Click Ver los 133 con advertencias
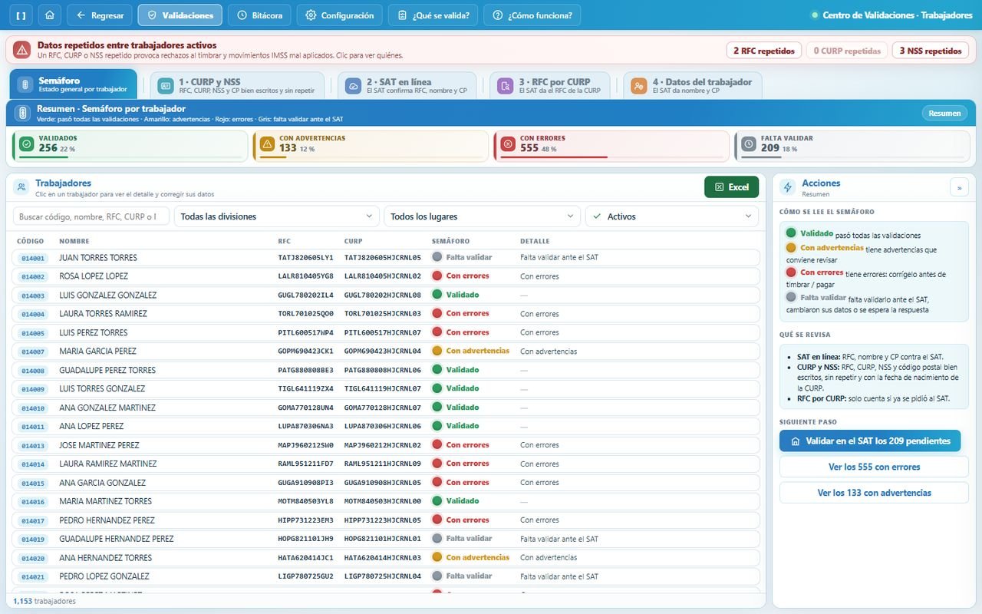The image size is (982, 614). pyautogui.click(x=874, y=493)
